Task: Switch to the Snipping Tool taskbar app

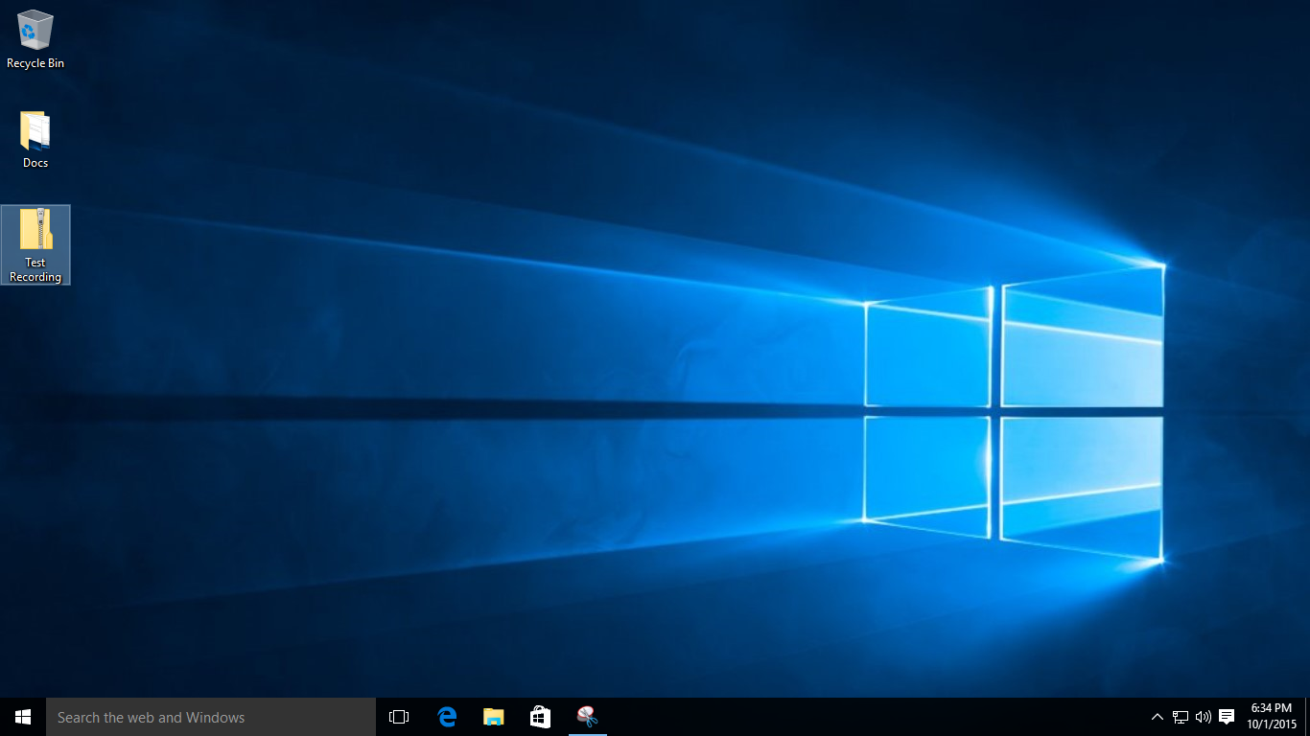Action: (x=587, y=717)
